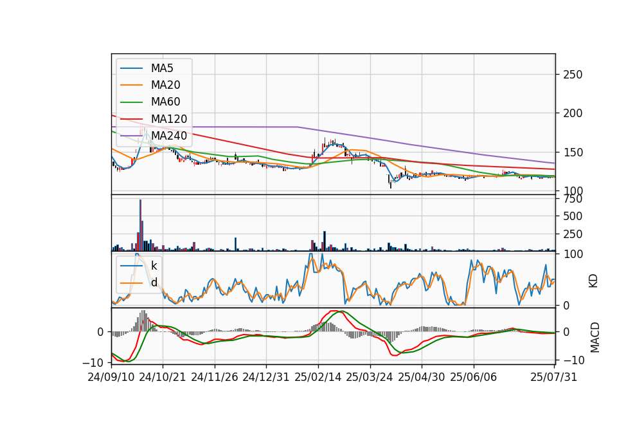Image resolution: width=617 pixels, height=444 pixels.
Task: Click the 24/09/10 date axis label
Action: pos(111,377)
